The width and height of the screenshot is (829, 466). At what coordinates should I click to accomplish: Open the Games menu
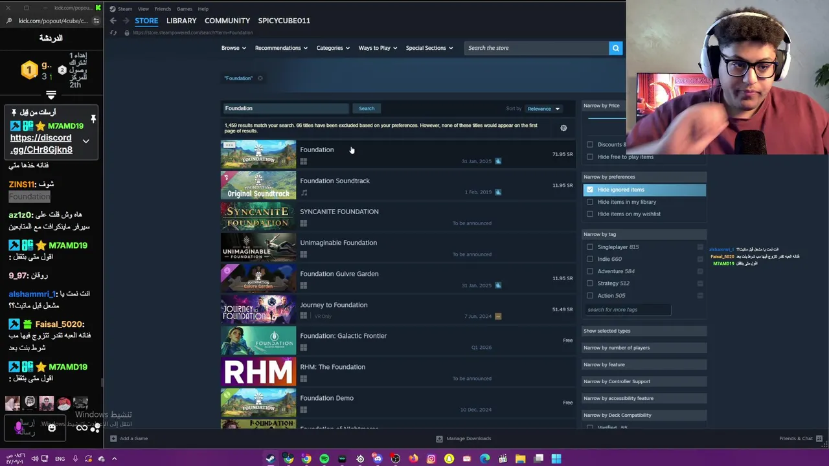coord(185,9)
